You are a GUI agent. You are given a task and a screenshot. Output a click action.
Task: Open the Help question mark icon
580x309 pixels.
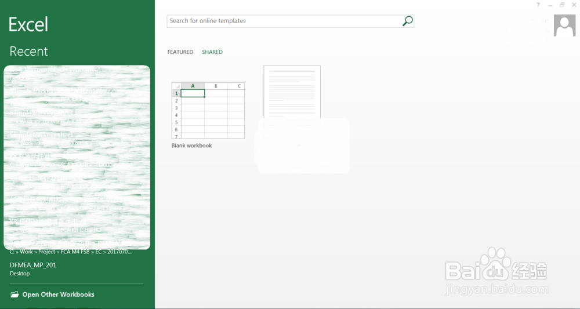tap(538, 5)
